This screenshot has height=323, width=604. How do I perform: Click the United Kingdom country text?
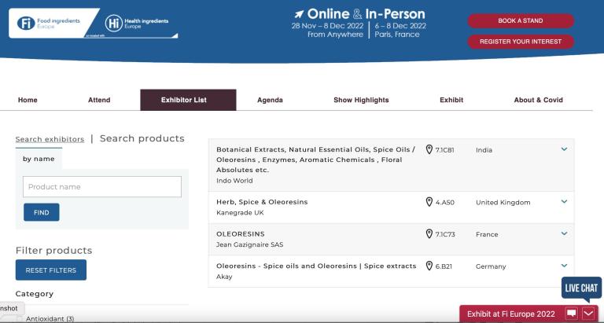pos(503,203)
